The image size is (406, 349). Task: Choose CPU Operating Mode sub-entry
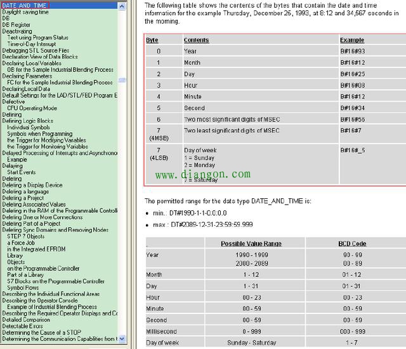click(x=32, y=108)
